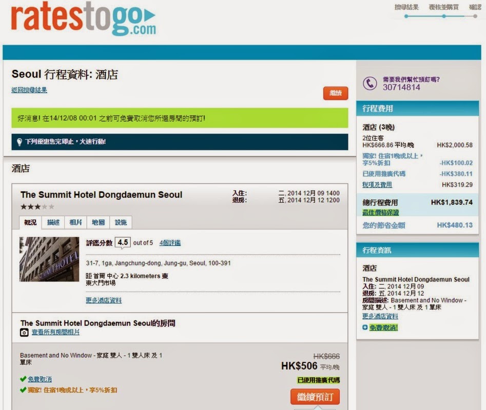Click the ratestogo.com logo
486x410 pixels.
coord(83,19)
